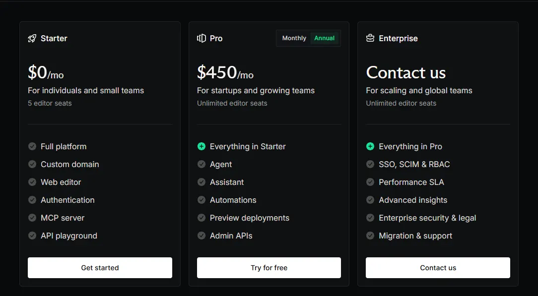Click the 'Advanced insights' feature text
538x296 pixels.
click(x=413, y=200)
